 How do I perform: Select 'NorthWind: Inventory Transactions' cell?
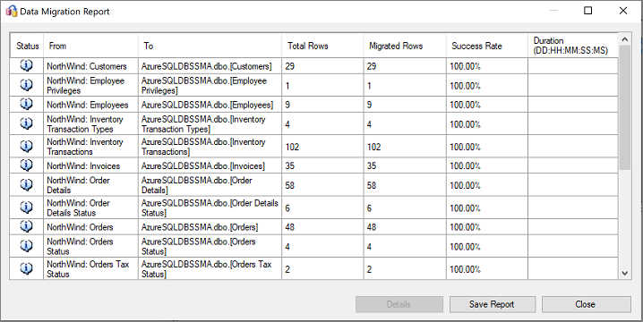coord(90,147)
